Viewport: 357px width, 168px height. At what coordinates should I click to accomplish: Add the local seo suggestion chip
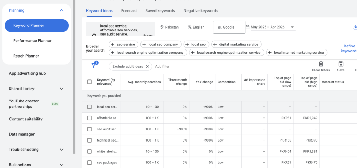pos(196,44)
